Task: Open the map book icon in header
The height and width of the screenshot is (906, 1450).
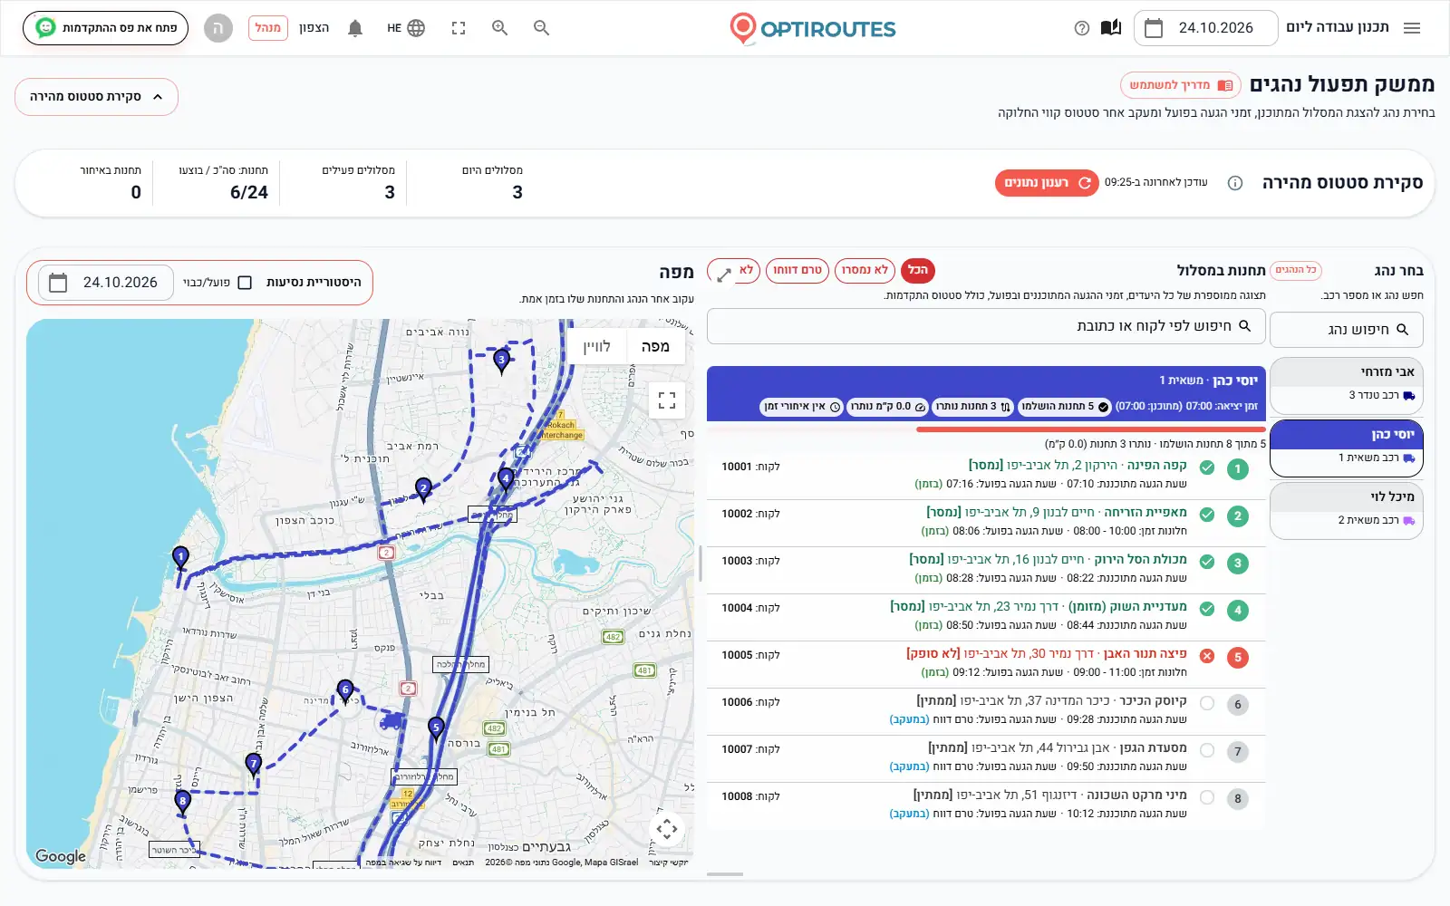Action: pyautogui.click(x=1110, y=28)
